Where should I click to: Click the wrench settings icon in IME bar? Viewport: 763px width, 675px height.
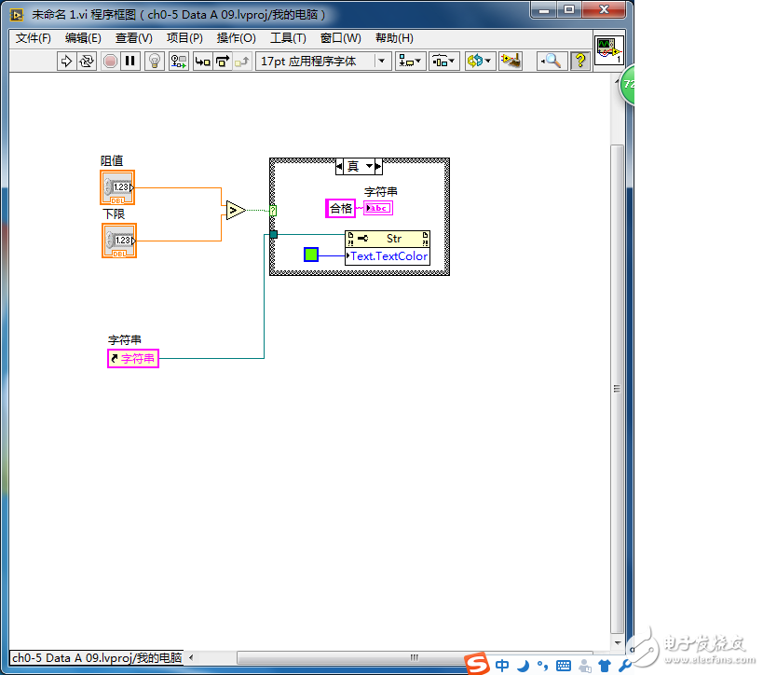click(624, 666)
